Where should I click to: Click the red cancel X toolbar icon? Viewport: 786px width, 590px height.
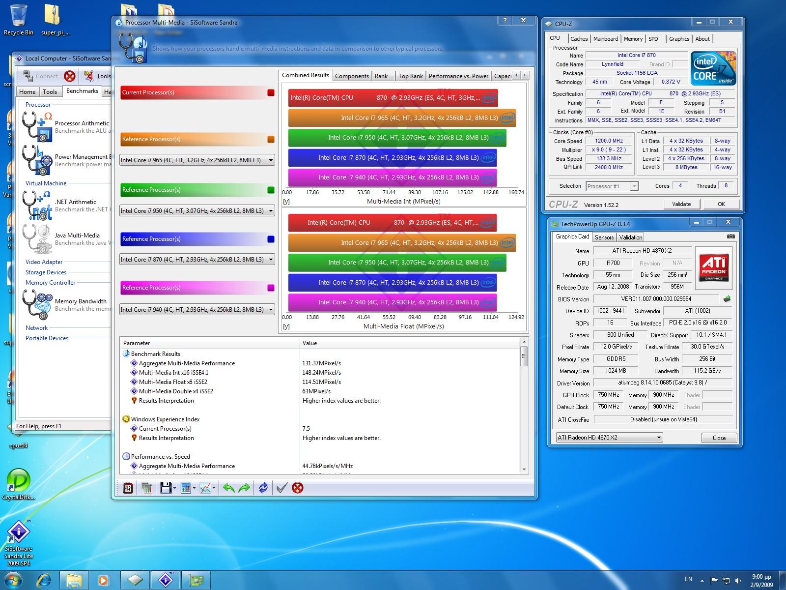point(297,488)
